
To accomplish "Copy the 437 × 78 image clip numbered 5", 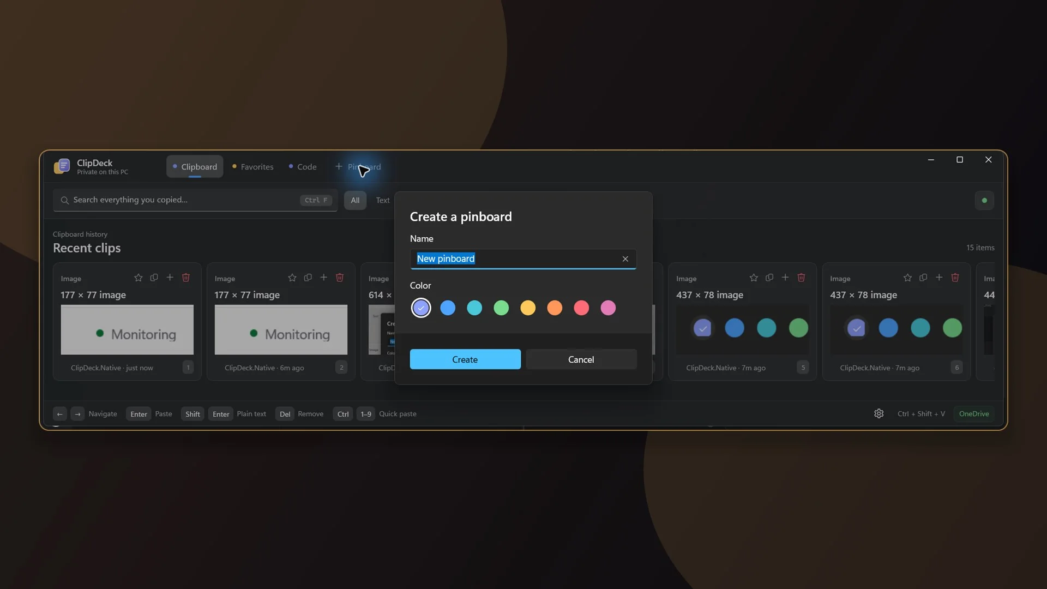I will [x=769, y=278].
